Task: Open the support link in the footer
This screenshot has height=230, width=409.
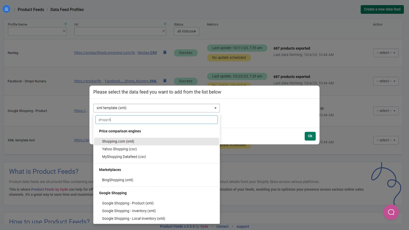Action: [243, 226]
